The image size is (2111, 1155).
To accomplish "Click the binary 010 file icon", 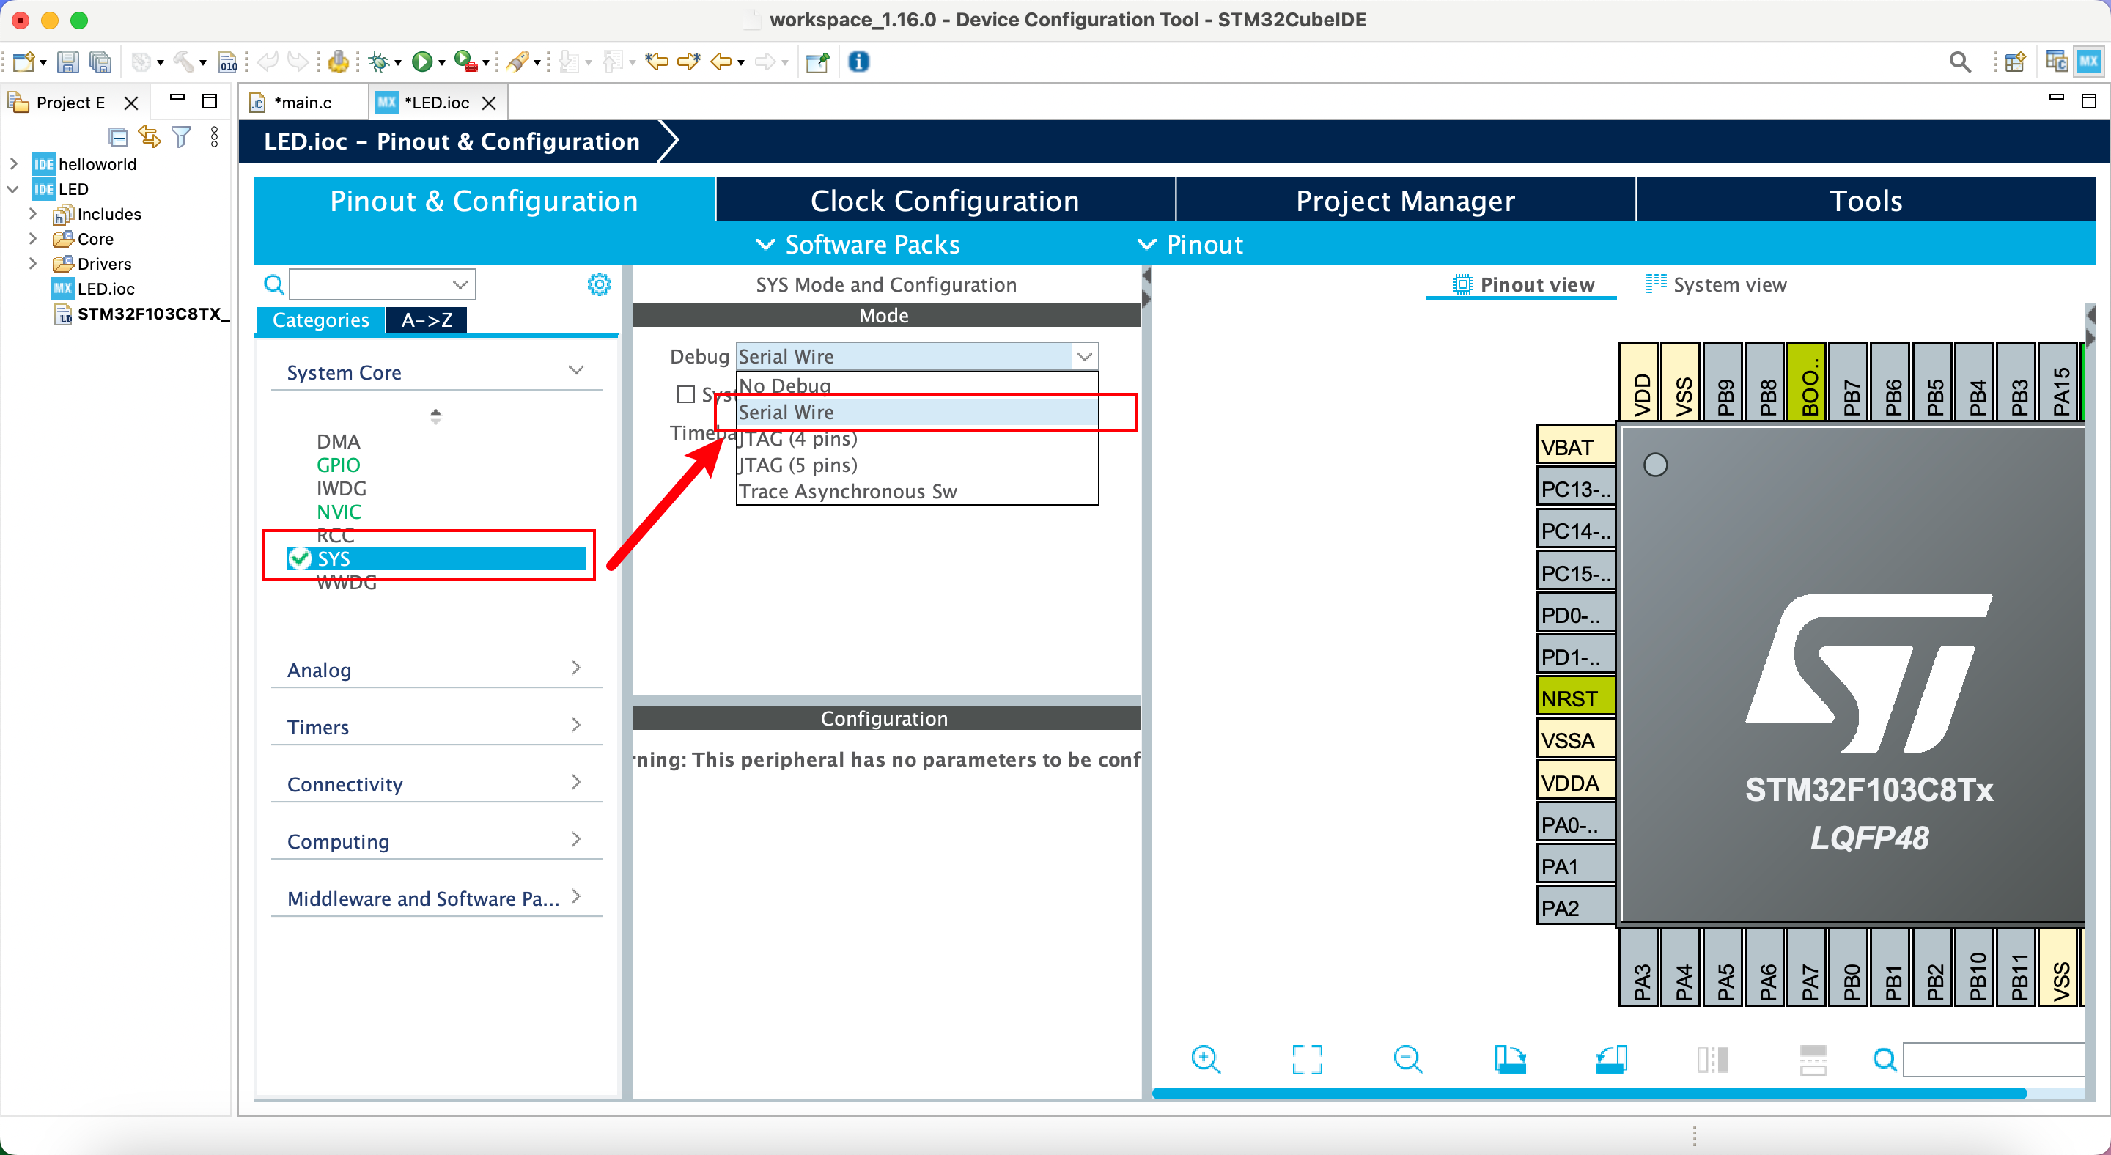I will [x=227, y=62].
